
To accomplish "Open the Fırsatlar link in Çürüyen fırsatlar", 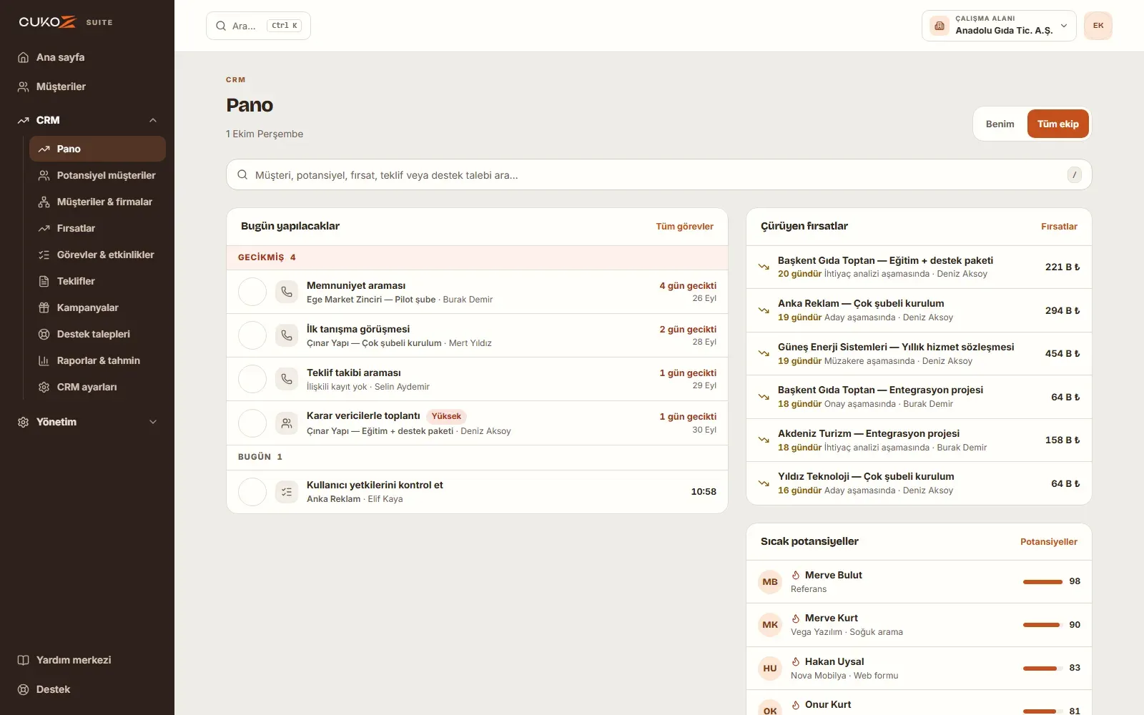I will coord(1059,227).
